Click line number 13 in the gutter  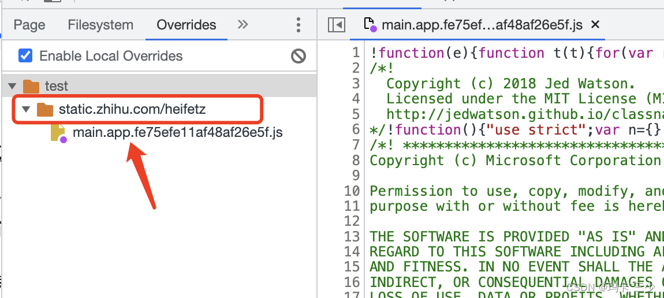pos(352,237)
